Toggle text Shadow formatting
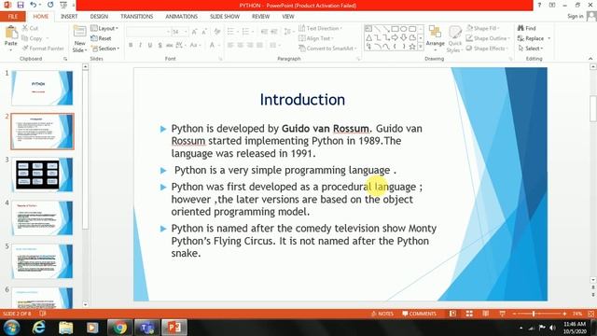Screen dimensions: 597x336 point(160,46)
